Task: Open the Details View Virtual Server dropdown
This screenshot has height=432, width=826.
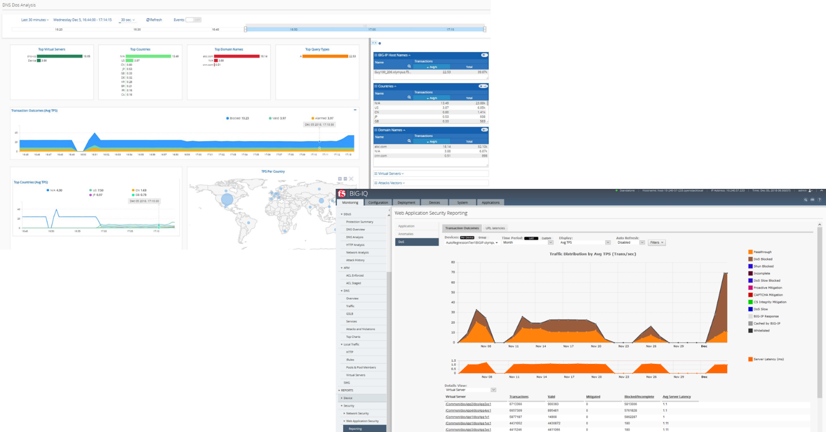Action: coord(471,390)
